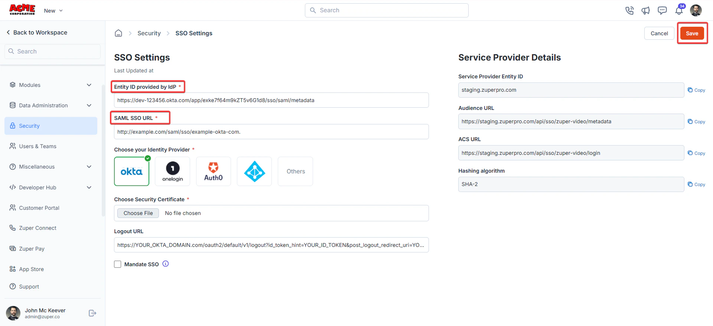Select Auth0 as identity provider
Screen dimensions: 713x326
point(214,171)
